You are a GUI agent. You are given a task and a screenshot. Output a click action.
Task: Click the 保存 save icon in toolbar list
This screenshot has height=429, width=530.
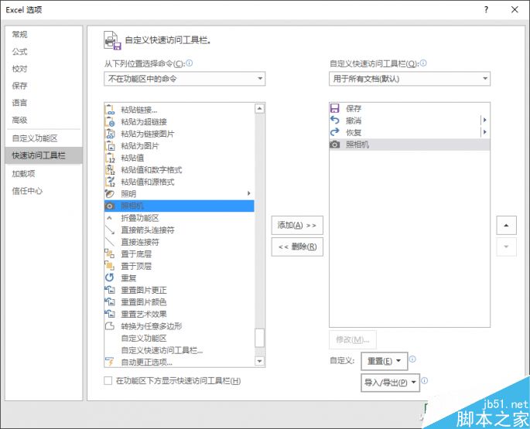point(334,108)
